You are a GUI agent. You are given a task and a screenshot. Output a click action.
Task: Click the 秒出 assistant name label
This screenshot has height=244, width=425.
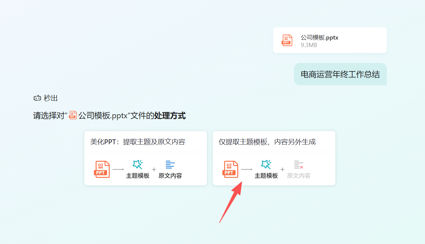[x=51, y=98]
